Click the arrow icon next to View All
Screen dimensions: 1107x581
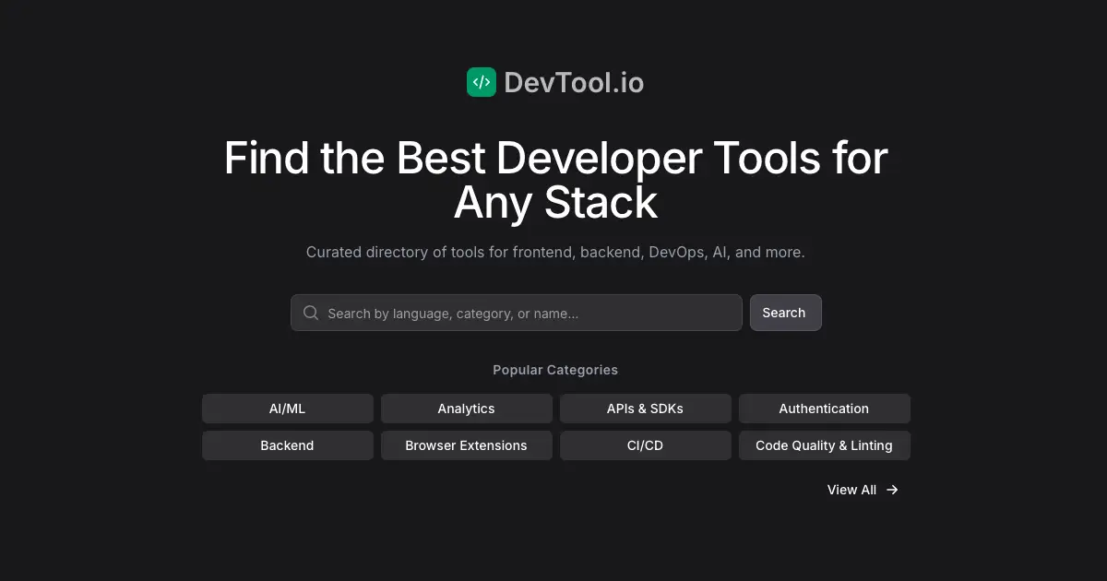[x=891, y=490]
